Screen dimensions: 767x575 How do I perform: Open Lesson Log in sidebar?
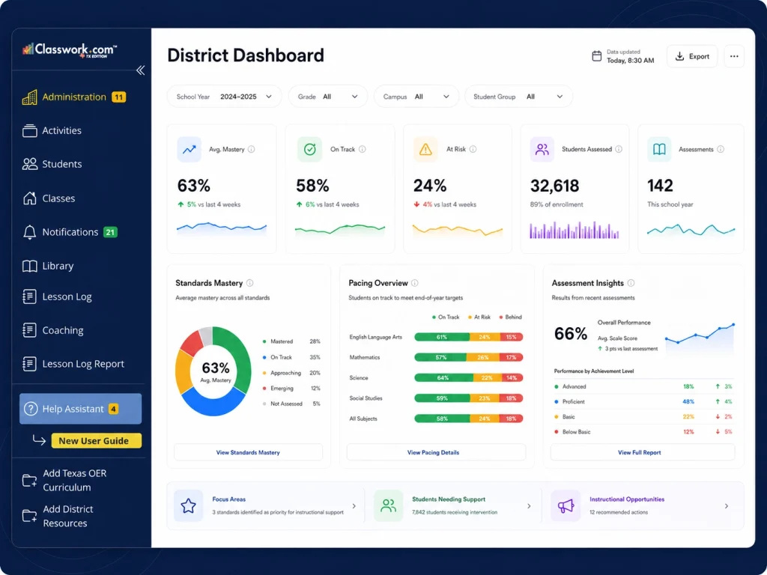tap(57, 296)
